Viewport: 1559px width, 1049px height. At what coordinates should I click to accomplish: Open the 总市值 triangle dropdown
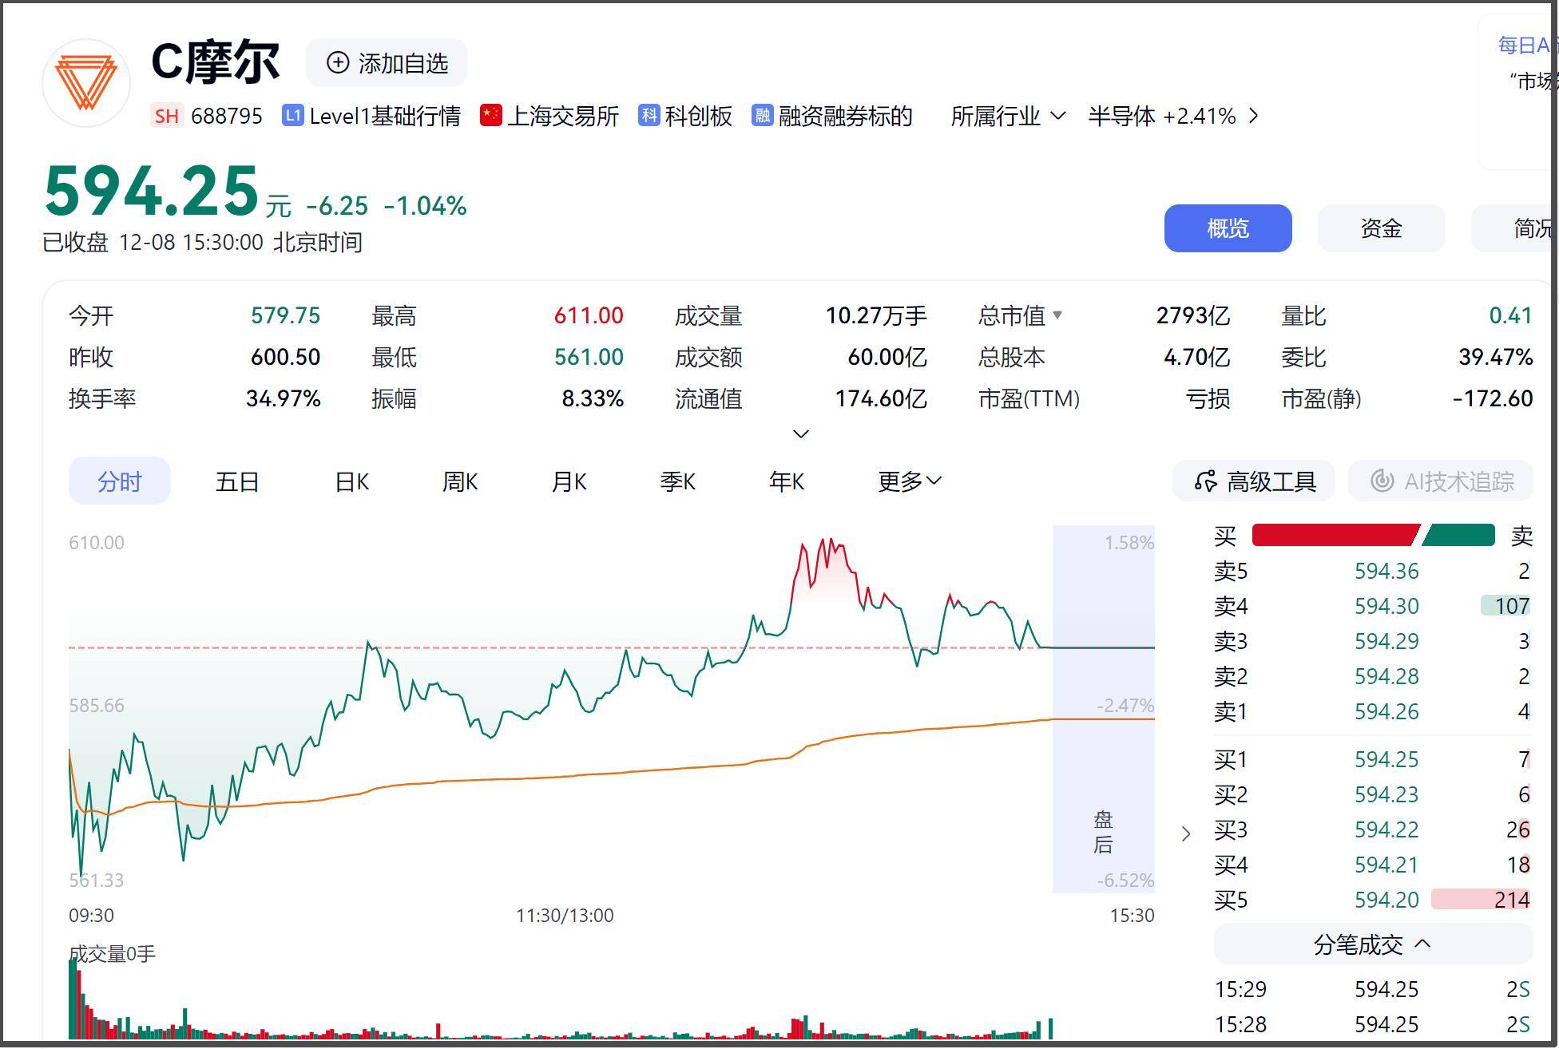click(x=1057, y=315)
